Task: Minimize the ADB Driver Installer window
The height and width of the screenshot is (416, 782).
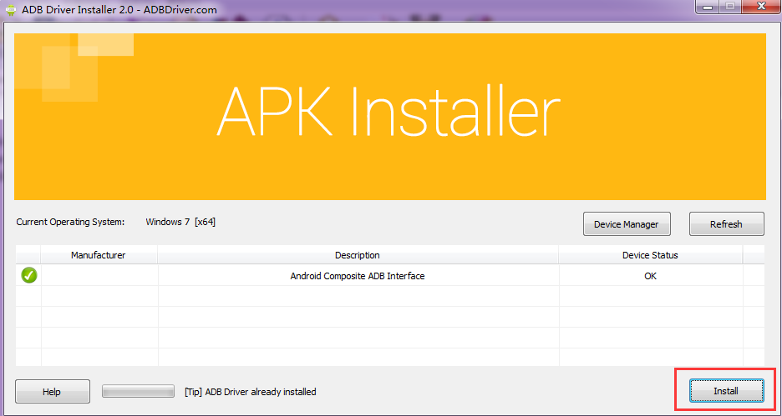Action: coord(707,7)
